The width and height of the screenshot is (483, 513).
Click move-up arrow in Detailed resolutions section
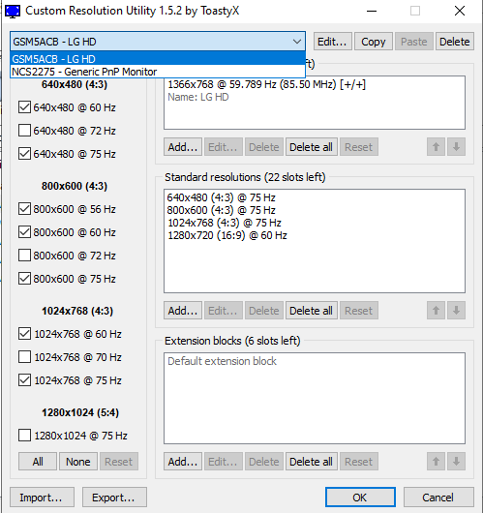click(x=436, y=147)
